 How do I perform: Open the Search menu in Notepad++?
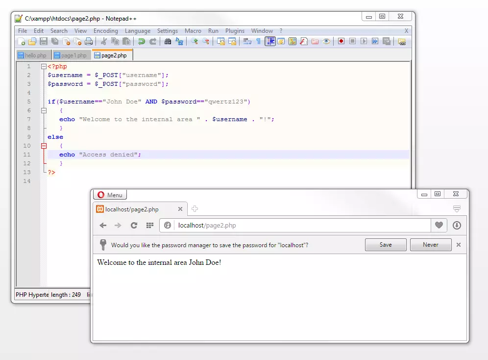[59, 30]
